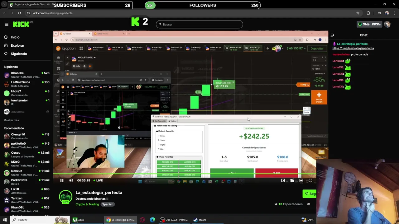
Task: View site information icon in address bar
Action: (x=28, y=13)
